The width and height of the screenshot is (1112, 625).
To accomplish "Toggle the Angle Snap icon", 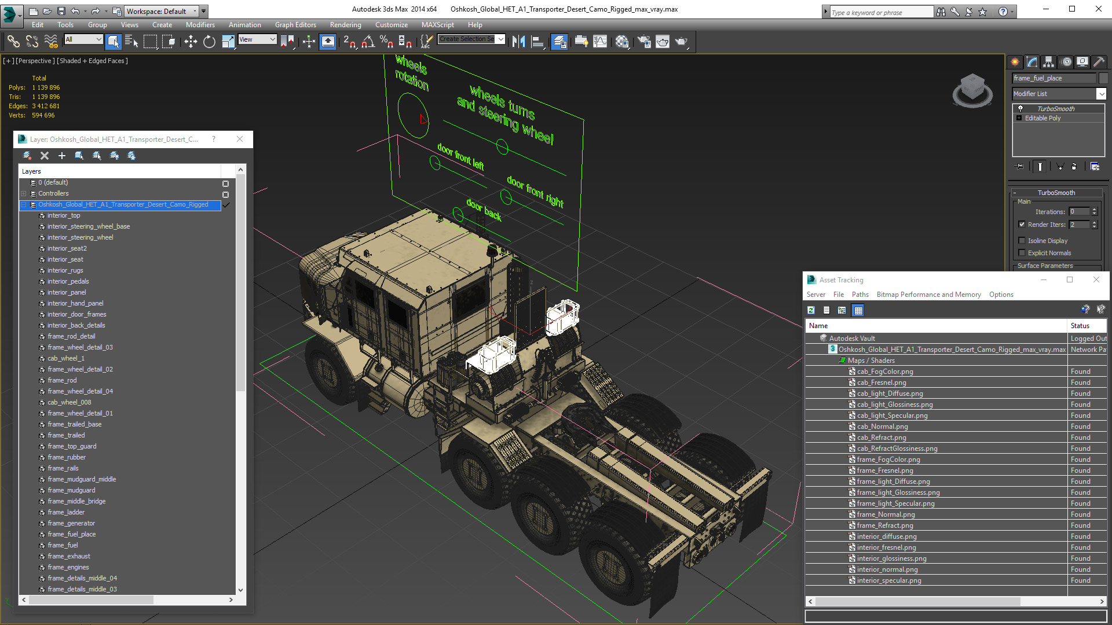I will pyautogui.click(x=368, y=41).
